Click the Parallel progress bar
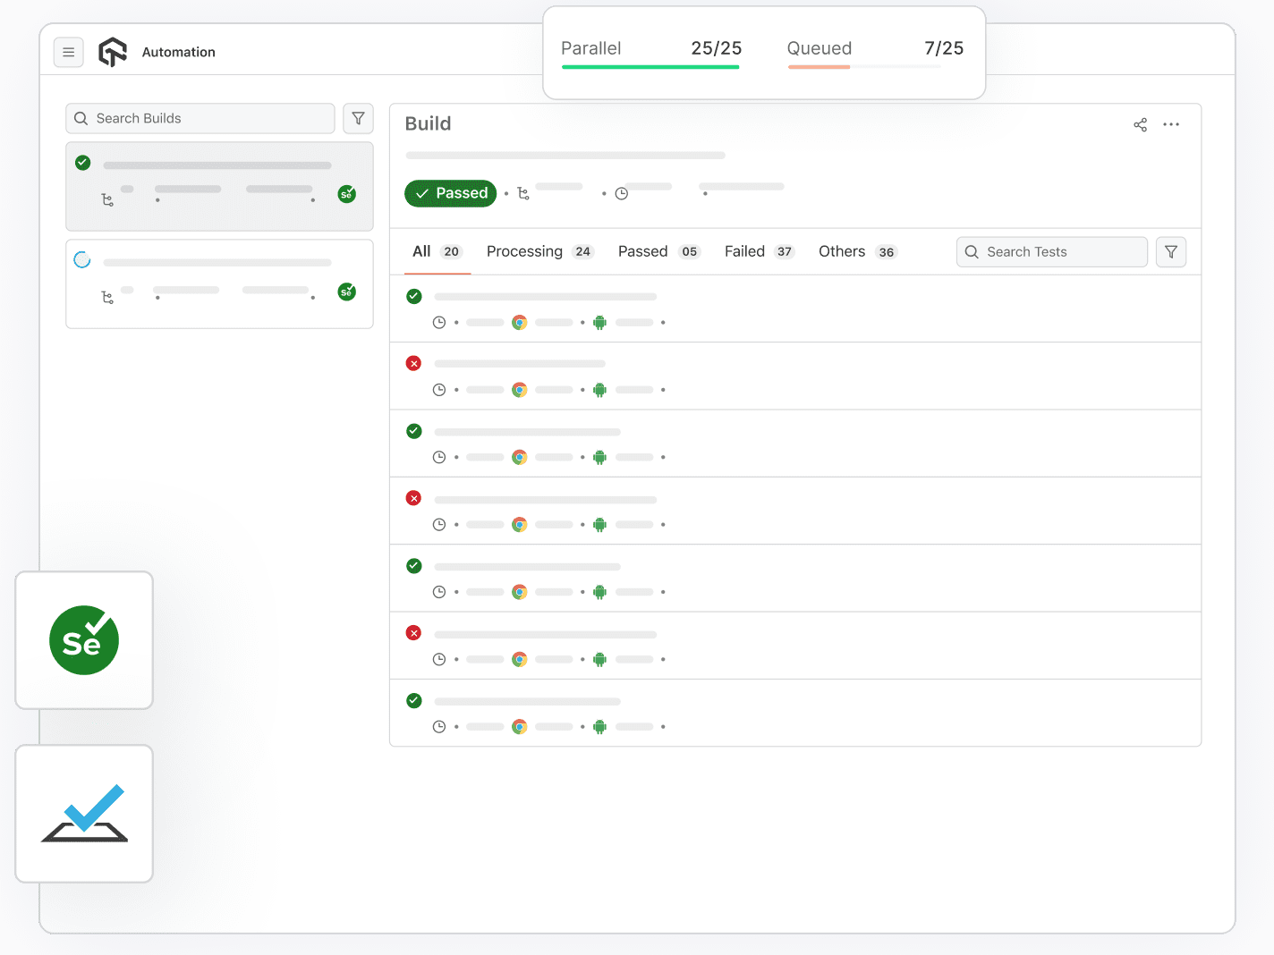 (650, 67)
